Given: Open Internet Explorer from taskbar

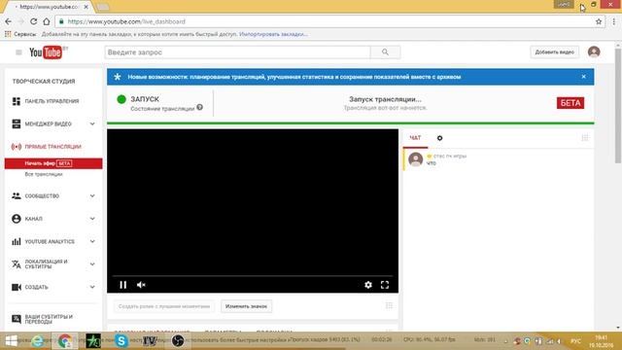Looking at the screenshot, I should (x=38, y=341).
